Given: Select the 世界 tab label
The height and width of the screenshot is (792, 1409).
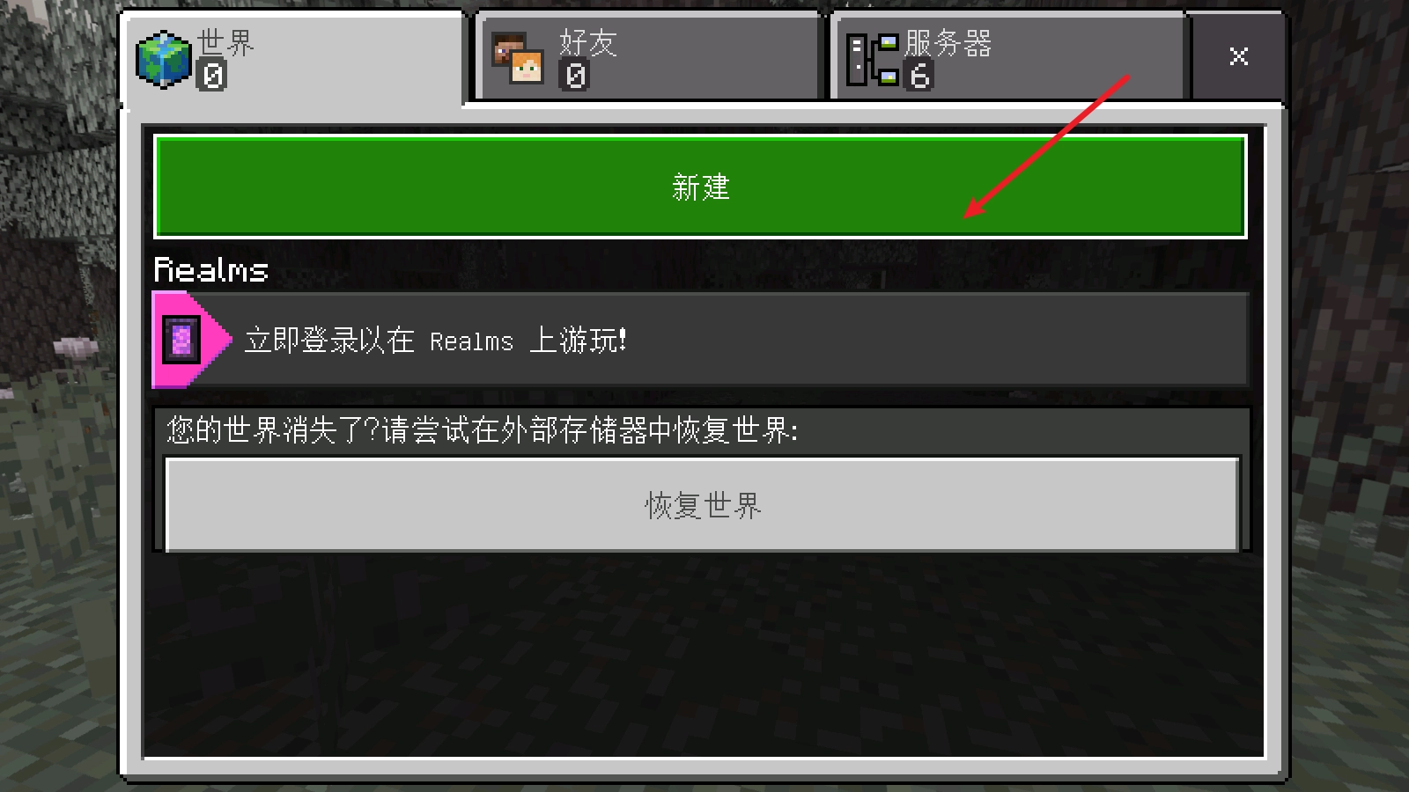Looking at the screenshot, I should point(225,41).
